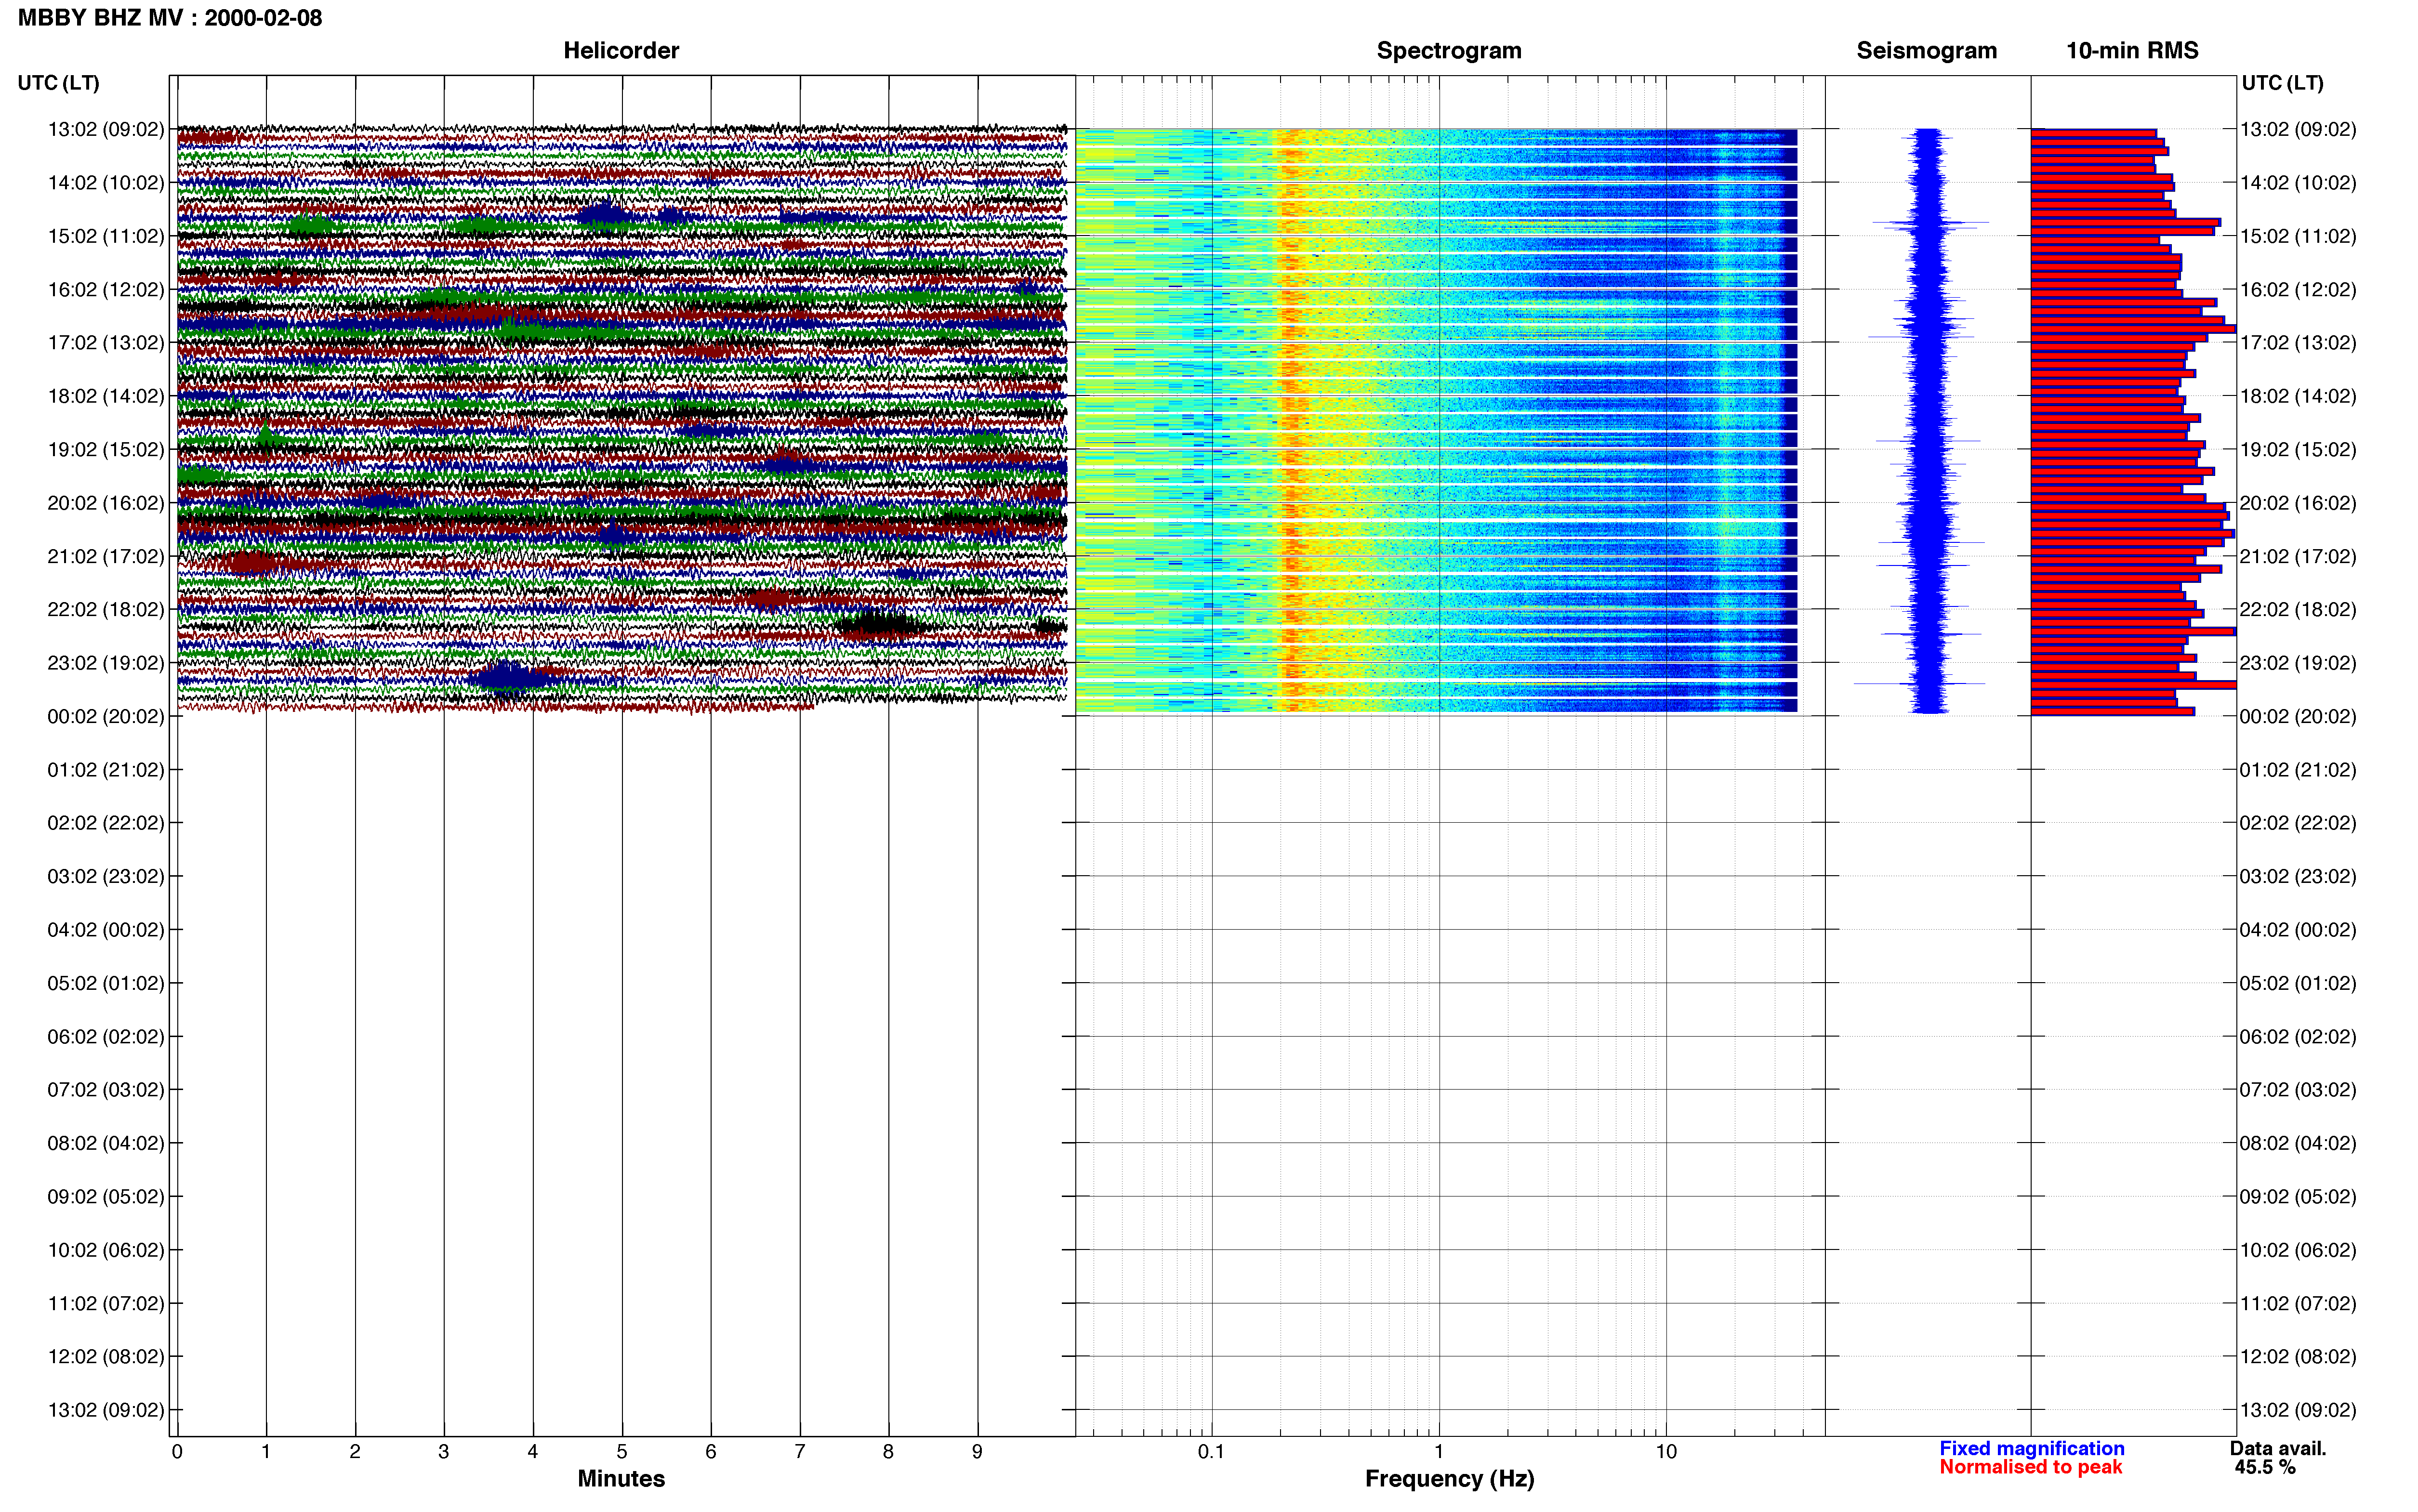Screen dimensions: 2418x1512
Task: Click the '1' frequency tick label under the spectrogram
Action: 1439,1452
